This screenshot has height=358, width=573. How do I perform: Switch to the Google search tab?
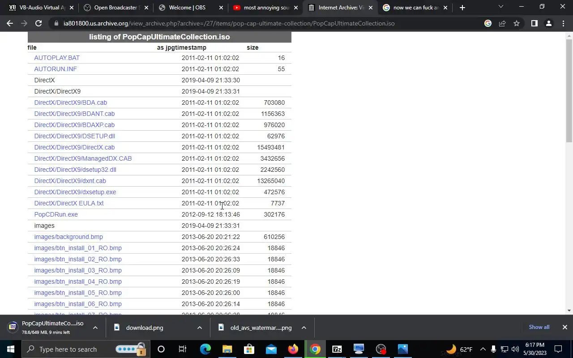414,8
